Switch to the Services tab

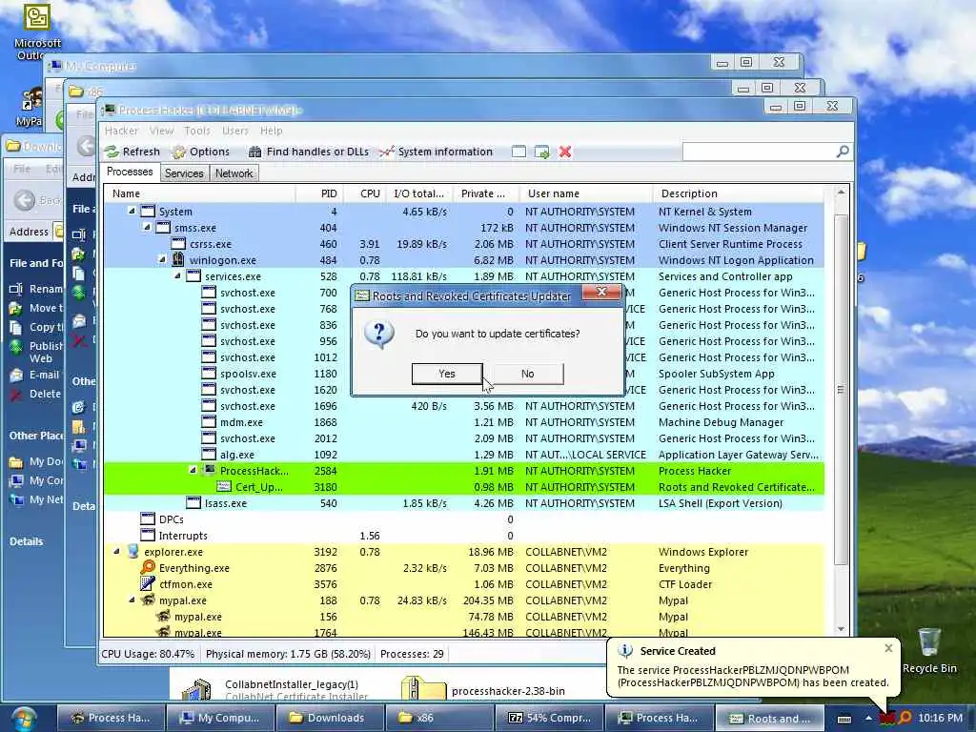pyautogui.click(x=184, y=173)
